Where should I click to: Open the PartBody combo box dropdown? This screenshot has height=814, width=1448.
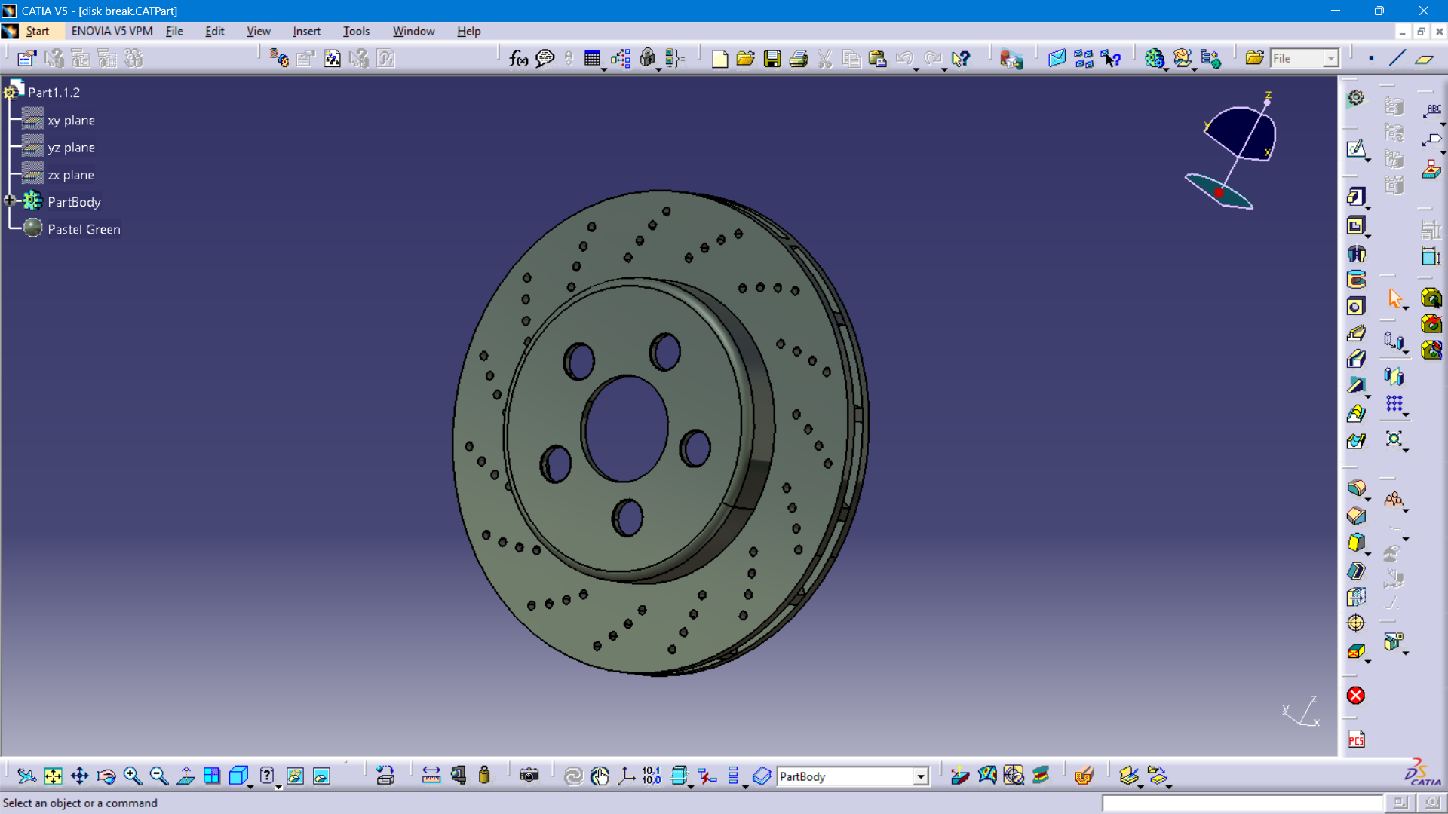pyautogui.click(x=920, y=776)
